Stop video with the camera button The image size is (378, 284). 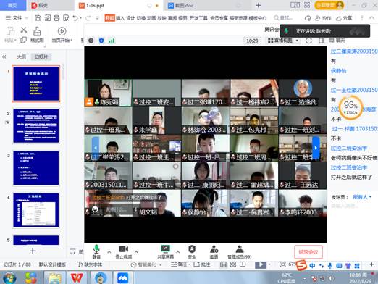[x=124, y=251]
